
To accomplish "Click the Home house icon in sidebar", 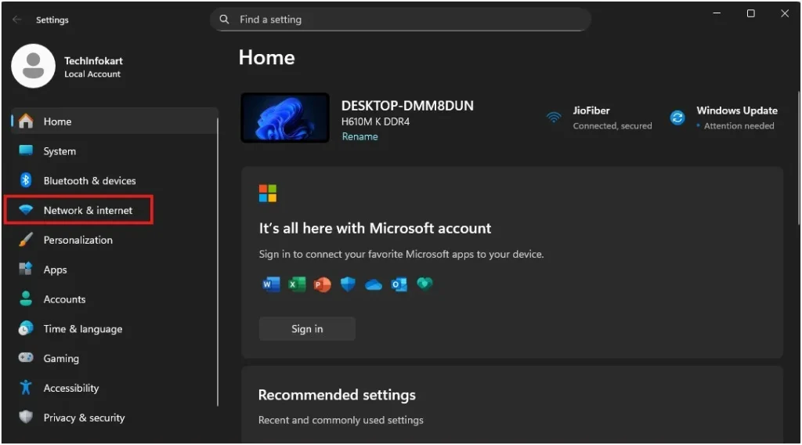I will point(26,121).
